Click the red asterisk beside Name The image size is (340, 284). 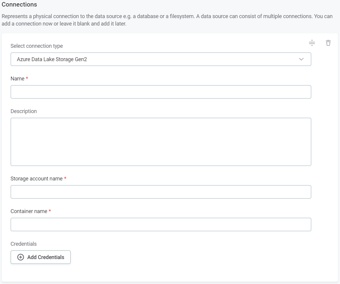click(27, 78)
